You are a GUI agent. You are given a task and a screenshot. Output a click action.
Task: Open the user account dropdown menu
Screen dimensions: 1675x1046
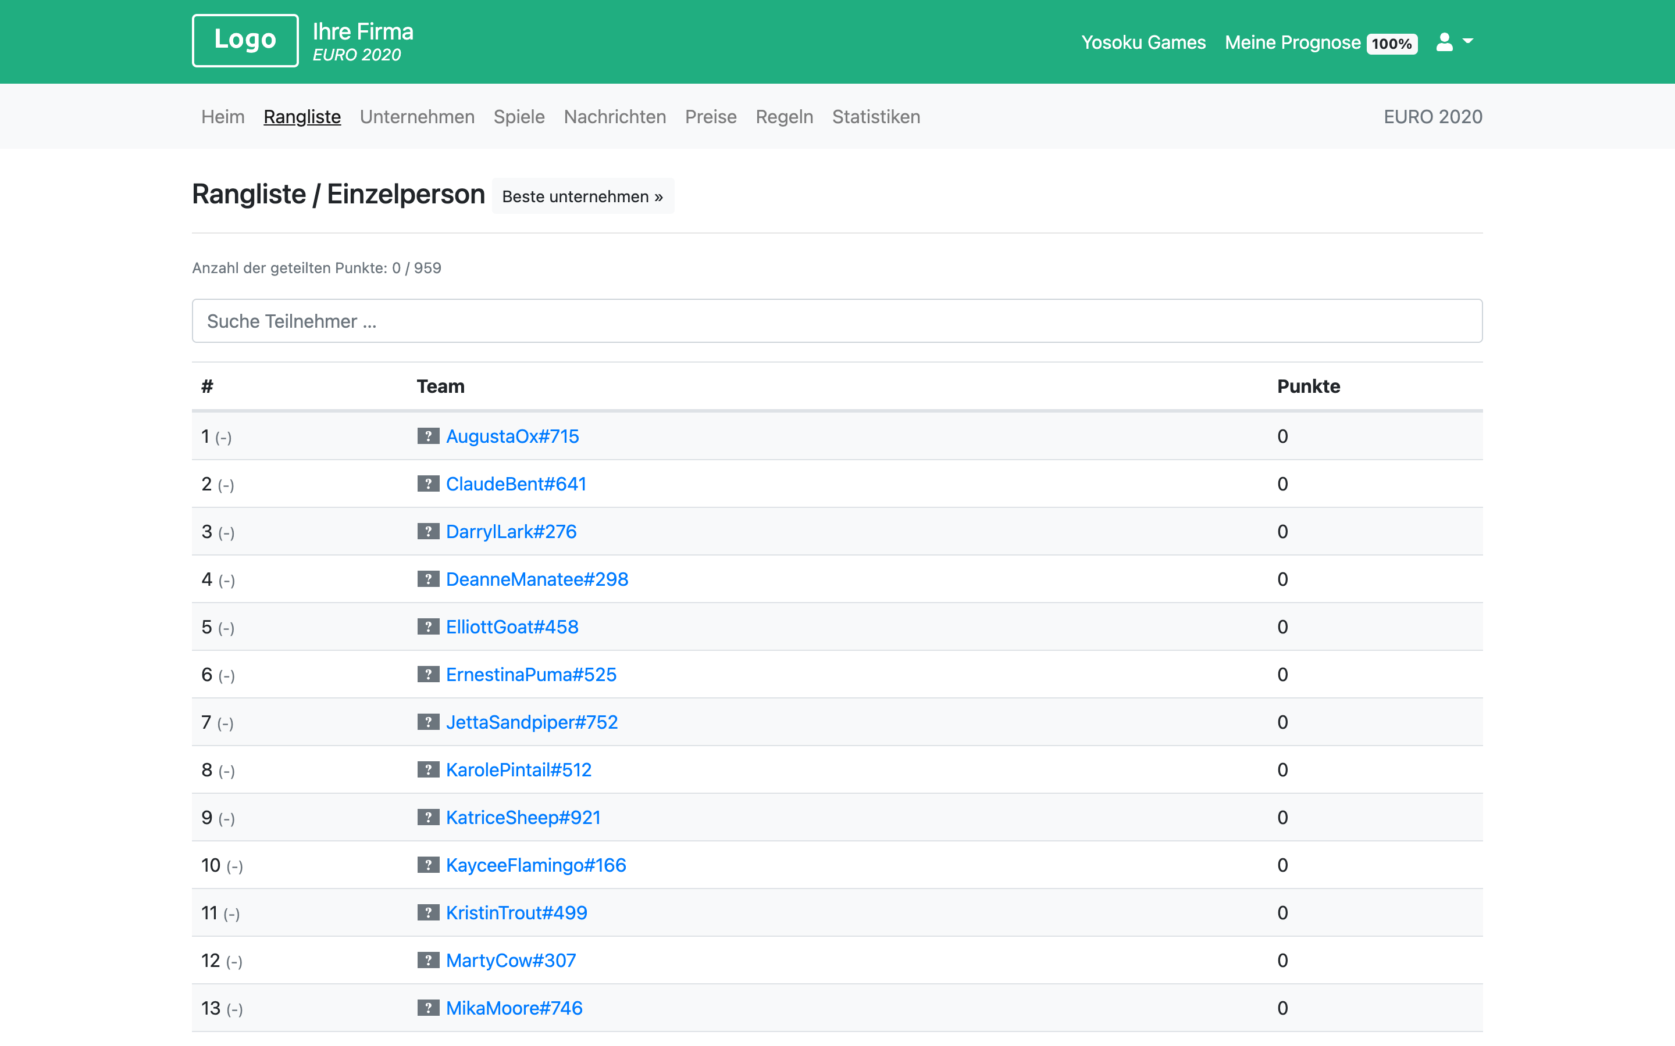tap(1455, 42)
